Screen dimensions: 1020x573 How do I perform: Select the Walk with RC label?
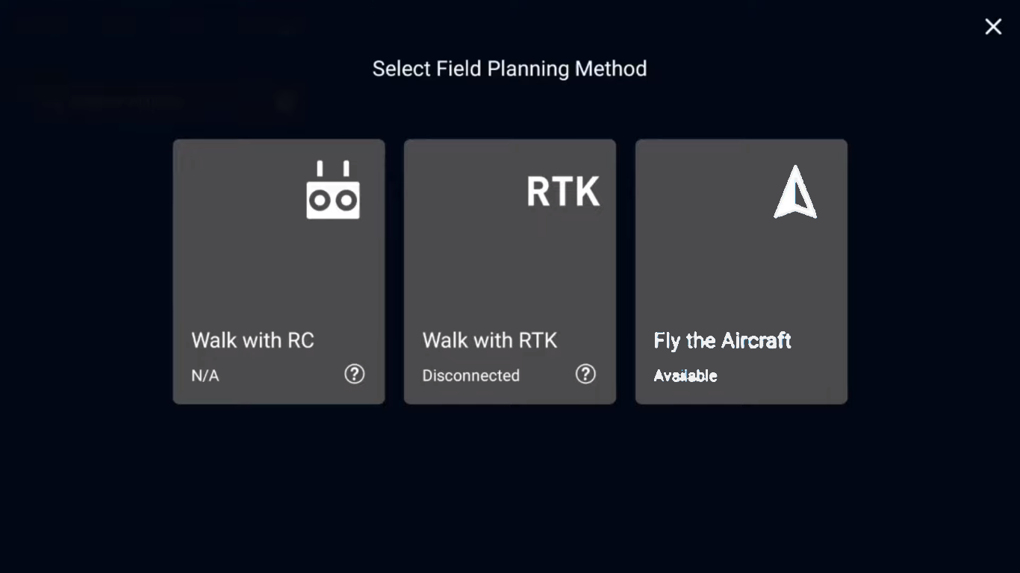click(252, 340)
